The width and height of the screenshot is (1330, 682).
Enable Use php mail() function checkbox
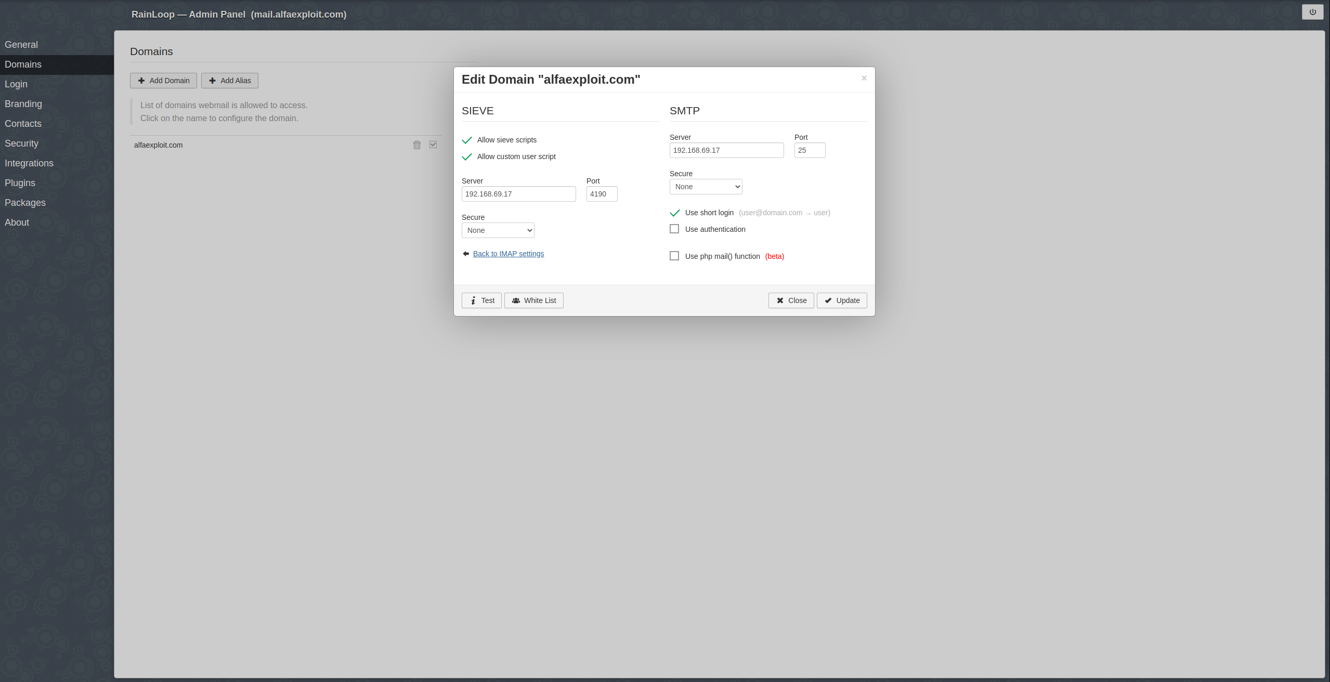click(x=674, y=256)
